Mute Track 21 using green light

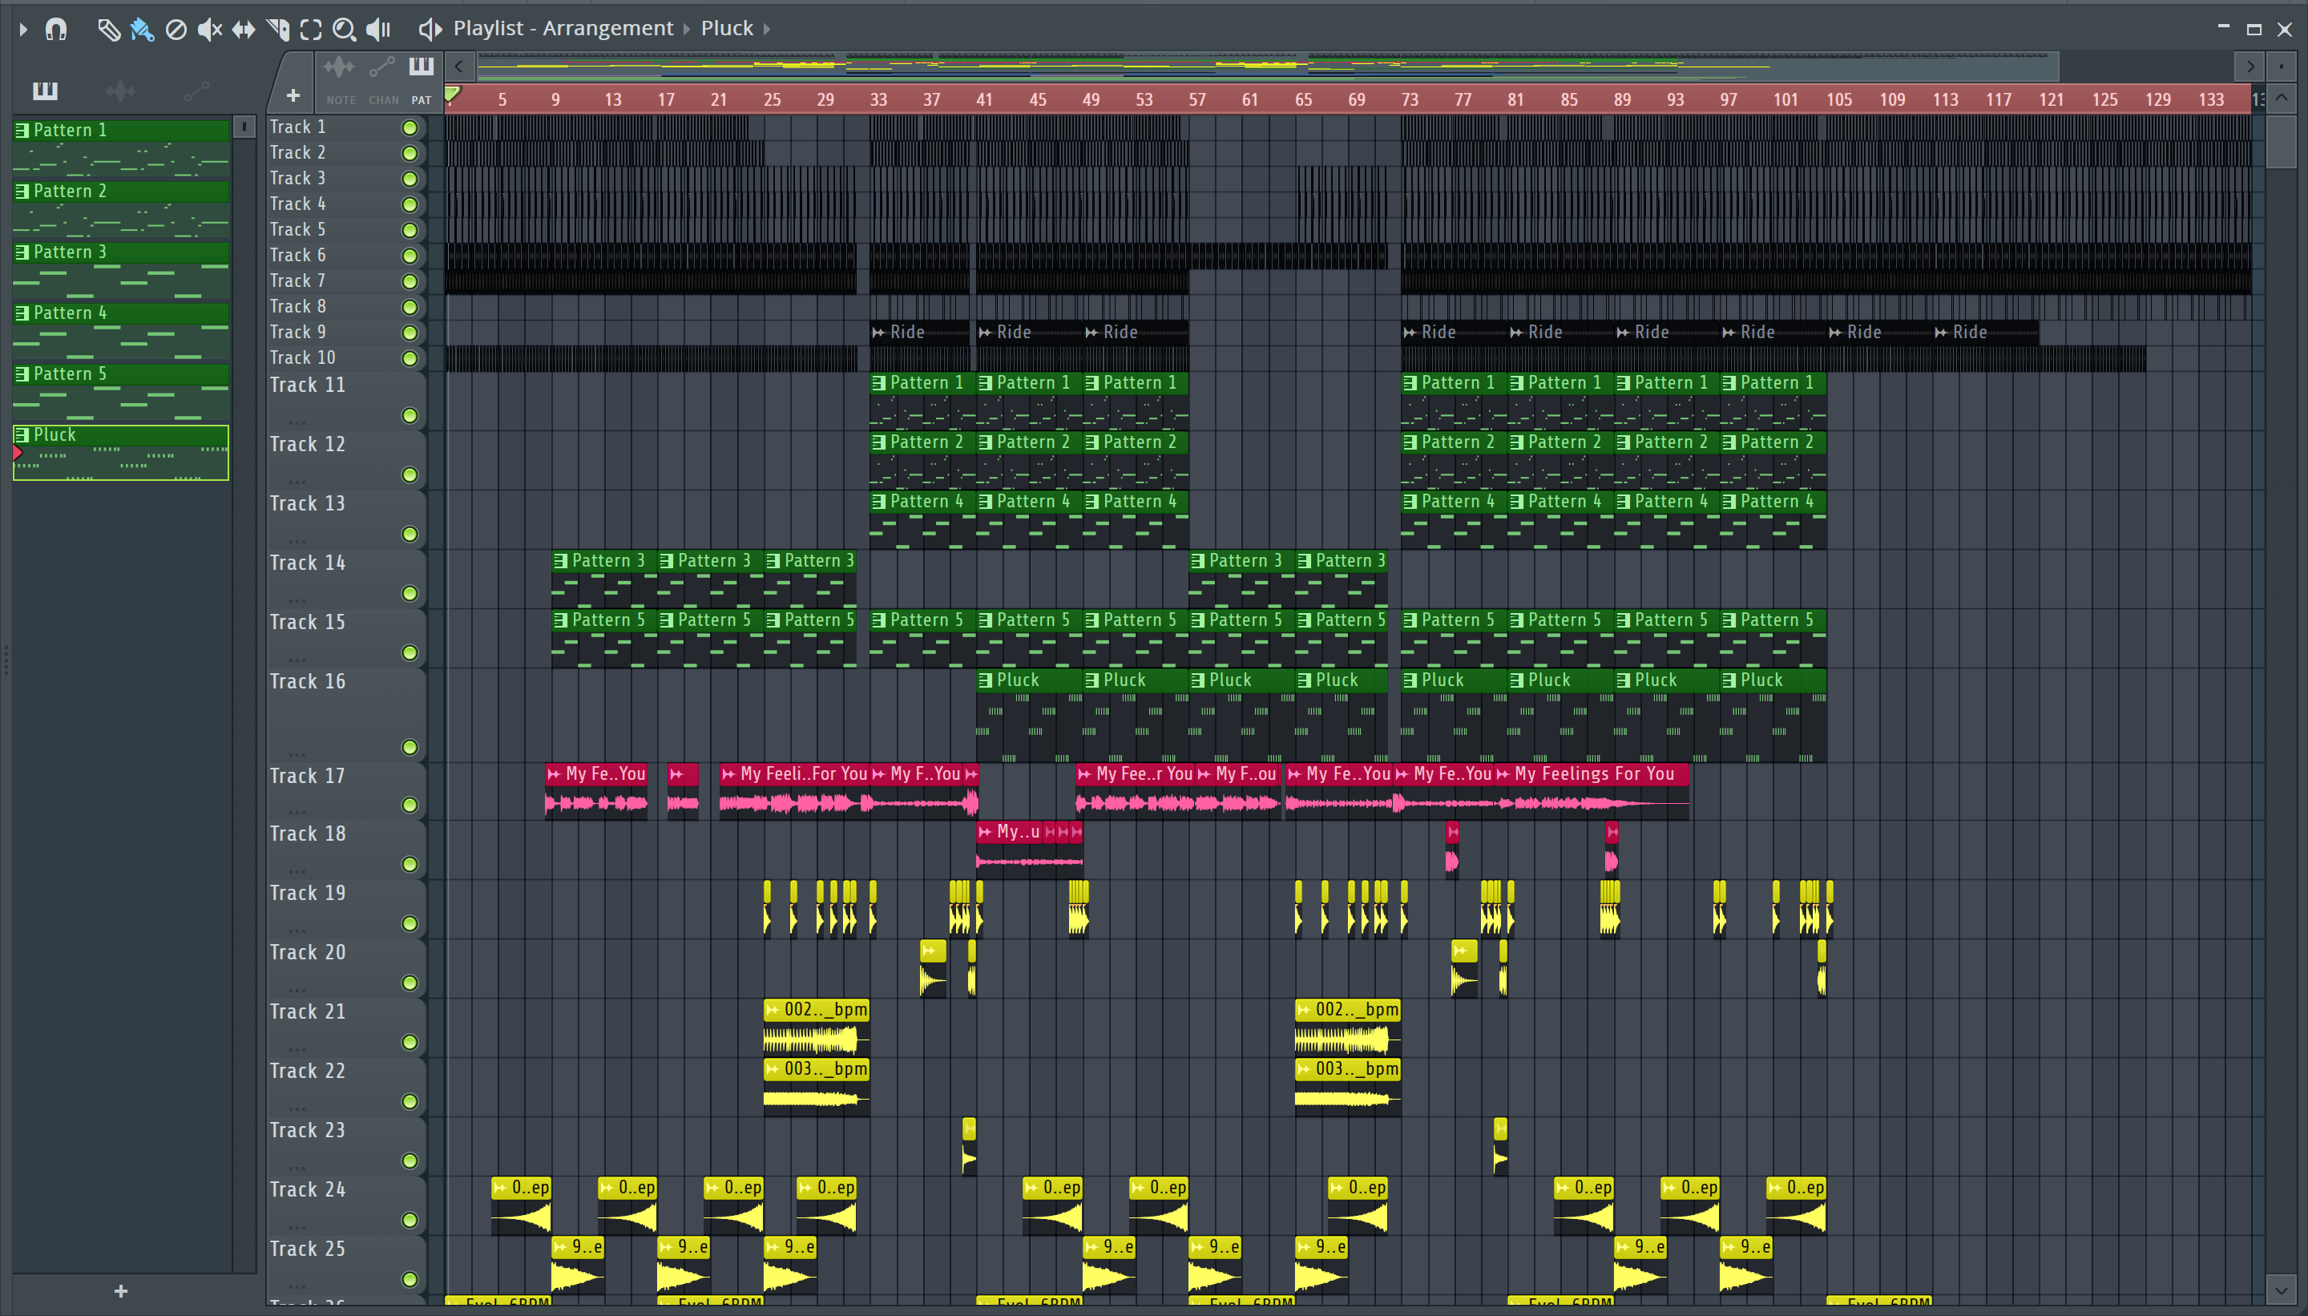pos(410,1042)
